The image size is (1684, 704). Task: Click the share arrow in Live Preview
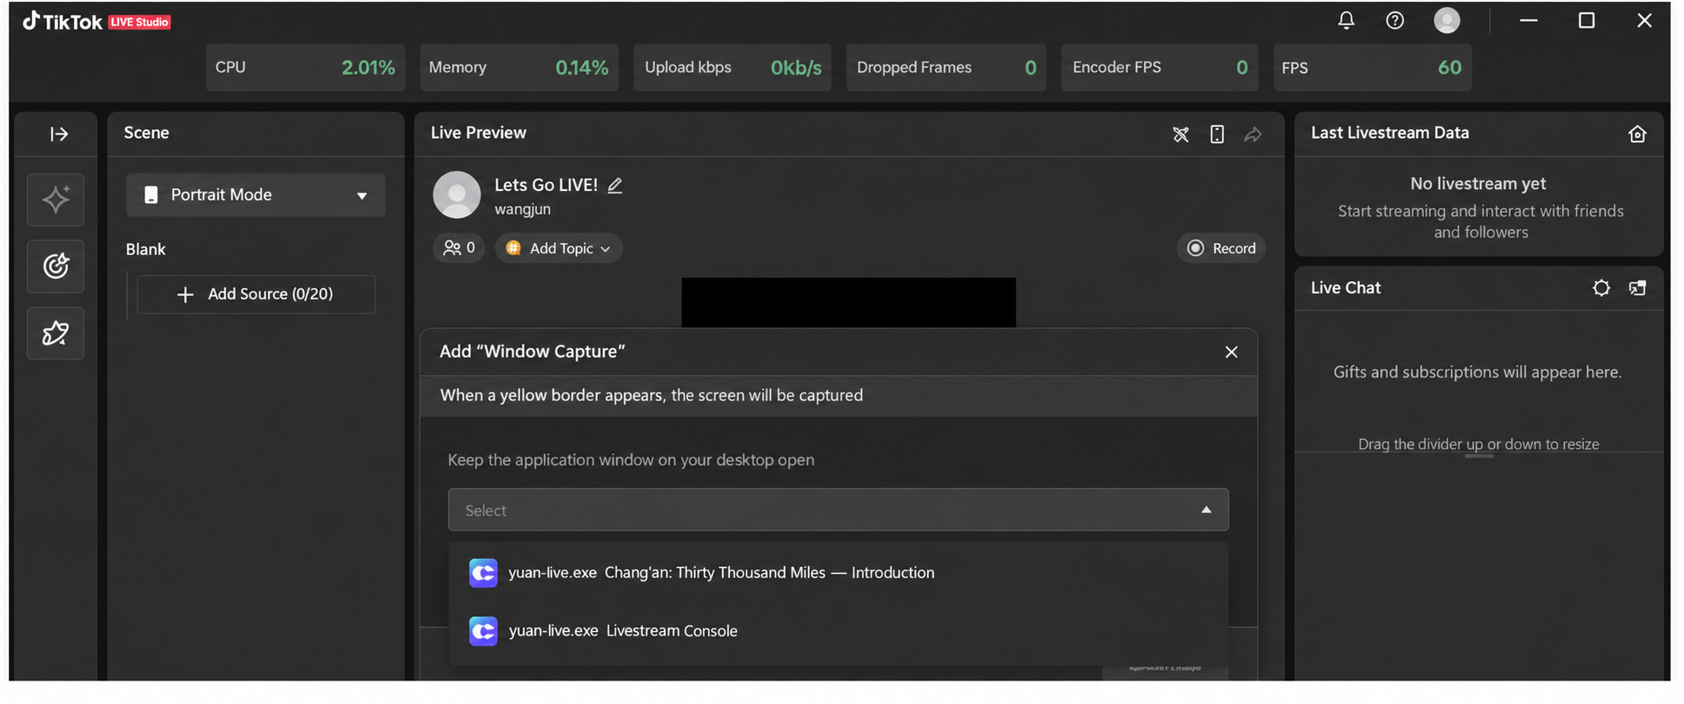(x=1253, y=135)
